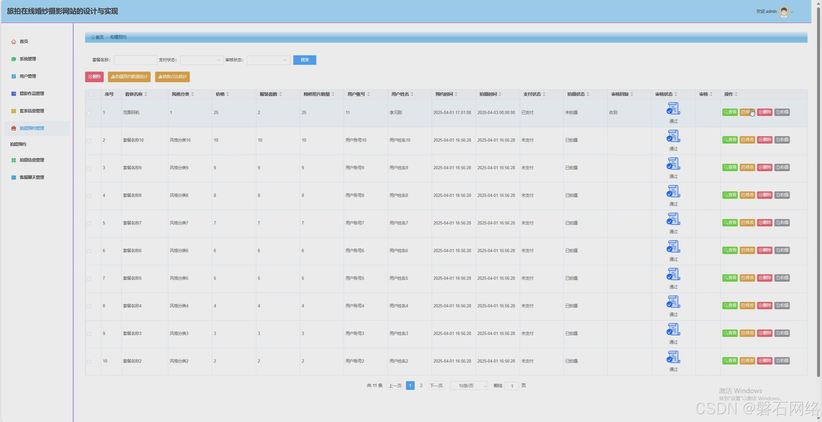
Task: Click sort arrows on 预约时间 column
Action: 456,94
